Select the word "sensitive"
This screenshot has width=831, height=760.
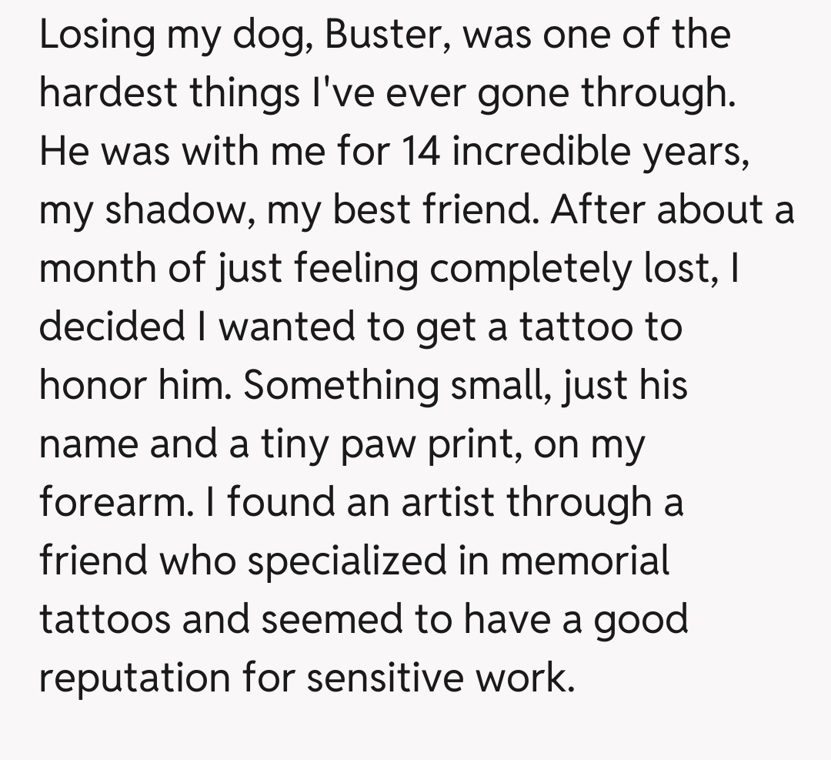pos(375,678)
